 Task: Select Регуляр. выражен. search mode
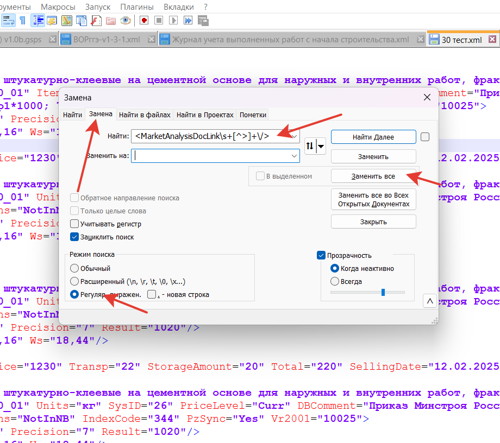pos(74,294)
